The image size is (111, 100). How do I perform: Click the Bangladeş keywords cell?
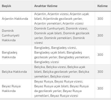(63, 55)
